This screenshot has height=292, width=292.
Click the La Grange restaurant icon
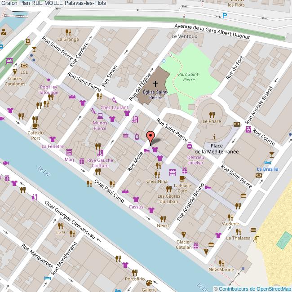pyautogui.click(x=68, y=32)
